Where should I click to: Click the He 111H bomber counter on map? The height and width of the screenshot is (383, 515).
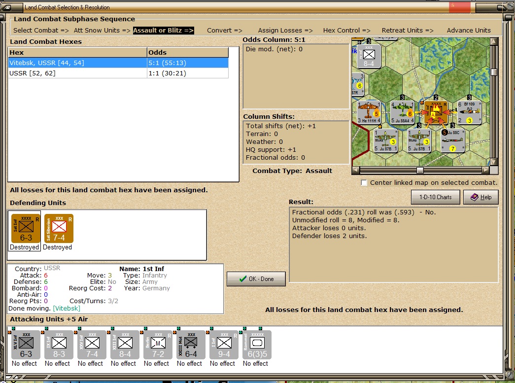pos(369,112)
